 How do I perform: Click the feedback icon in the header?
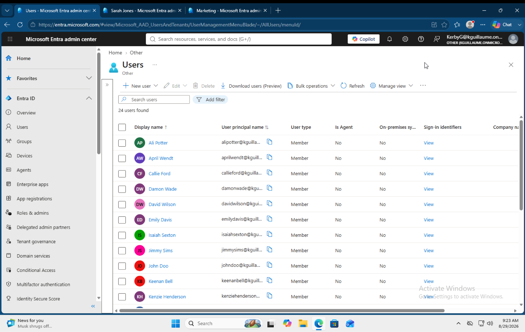point(437,39)
